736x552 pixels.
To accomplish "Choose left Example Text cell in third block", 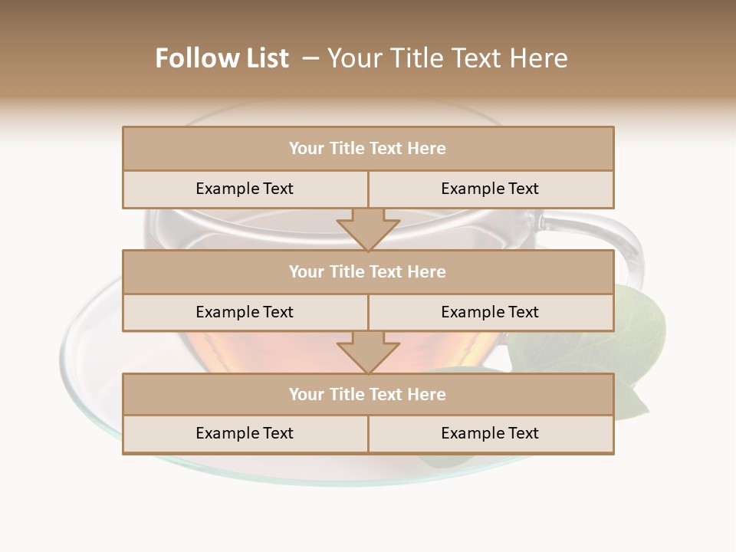I will tap(245, 434).
